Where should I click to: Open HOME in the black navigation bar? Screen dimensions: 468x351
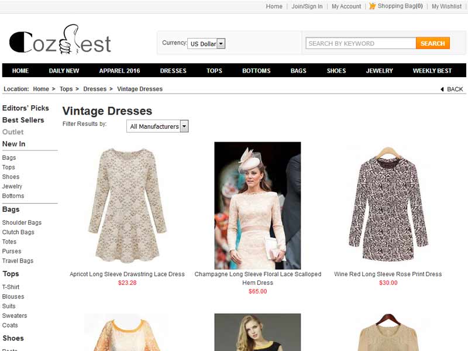point(20,71)
